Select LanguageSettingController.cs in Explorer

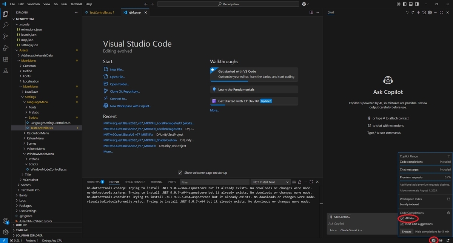click(51, 123)
